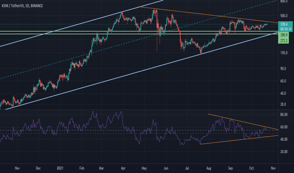Click the RSI 40.00 scale label
The image size is (294, 173).
pos(284,139)
